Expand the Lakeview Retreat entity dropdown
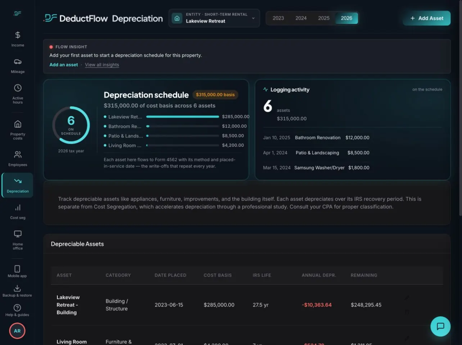This screenshot has width=462, height=345. (x=214, y=18)
